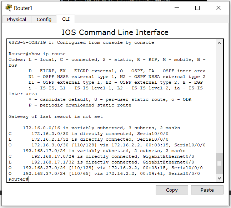Click the 192.168.37.0/24 OSPF route line
231x208 pixels.
(104, 173)
